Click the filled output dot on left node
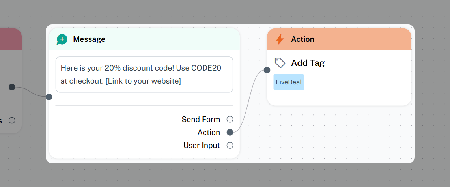This screenshot has height=187, width=450. [12, 87]
